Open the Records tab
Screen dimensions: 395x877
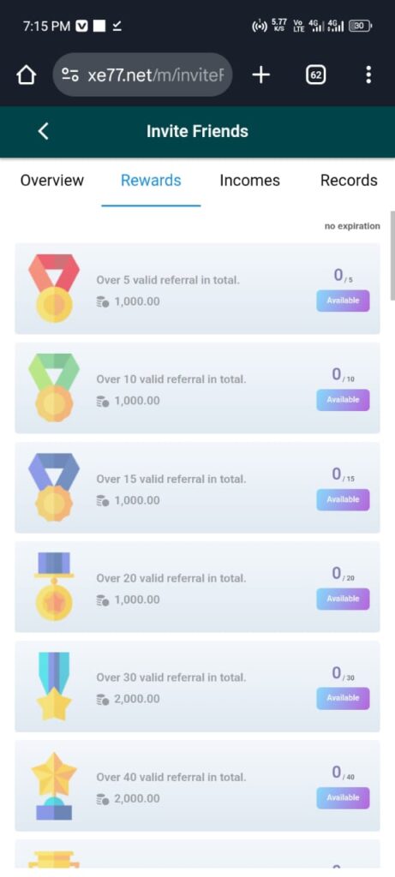click(349, 180)
